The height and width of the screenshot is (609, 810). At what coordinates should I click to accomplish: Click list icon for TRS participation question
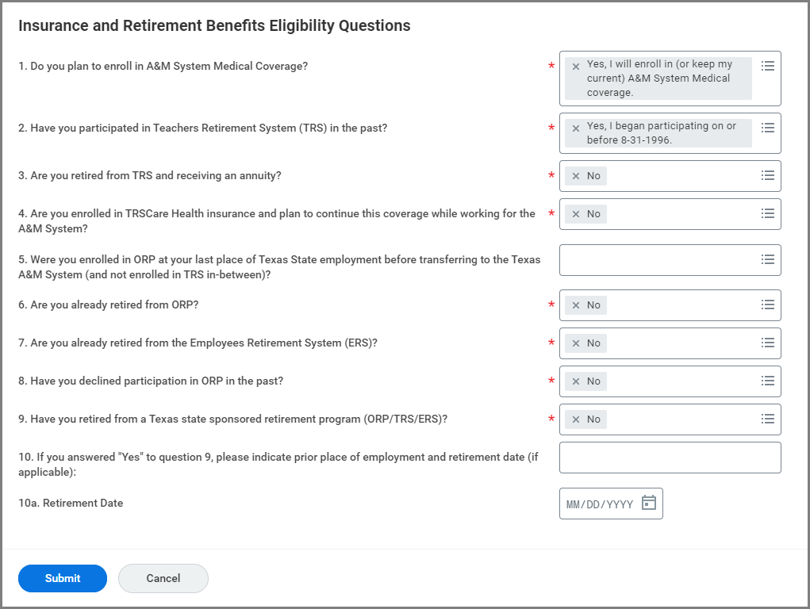coord(767,128)
